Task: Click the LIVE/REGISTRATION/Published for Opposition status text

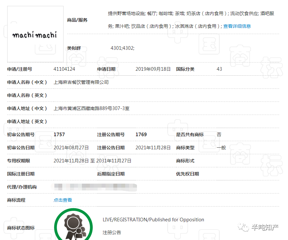Action: [x=153, y=220]
